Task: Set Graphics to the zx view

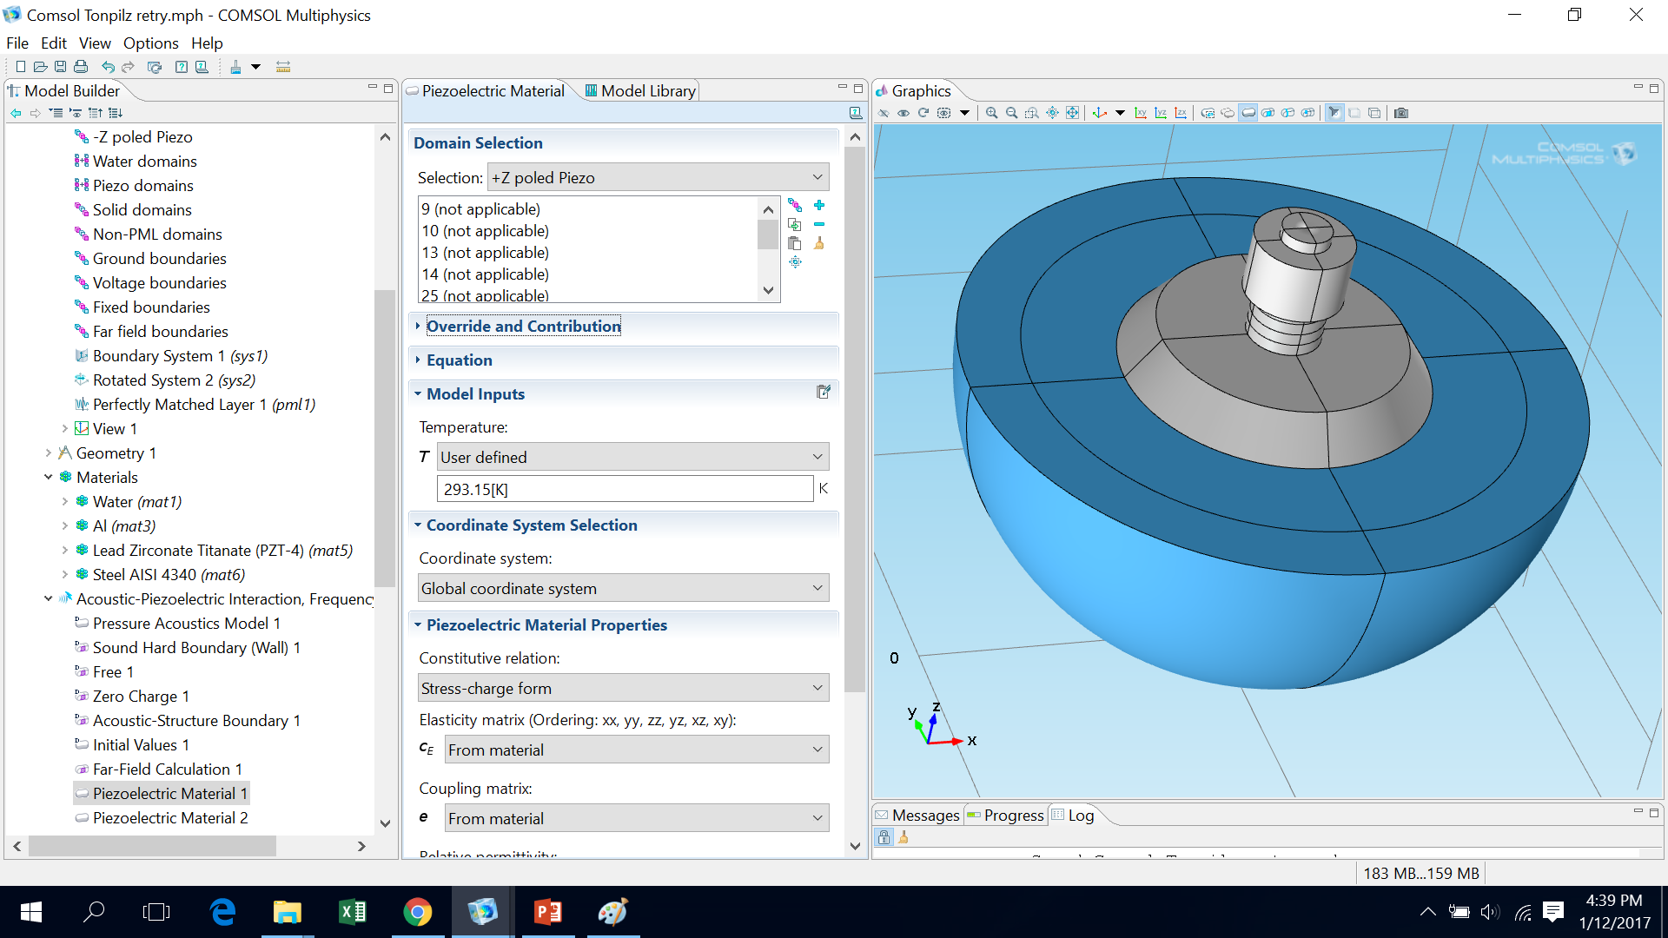Action: [1180, 113]
